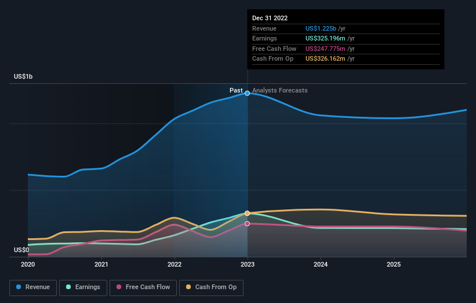
Task: Toggle the Free Cash Flow legend button
Action: click(143, 287)
